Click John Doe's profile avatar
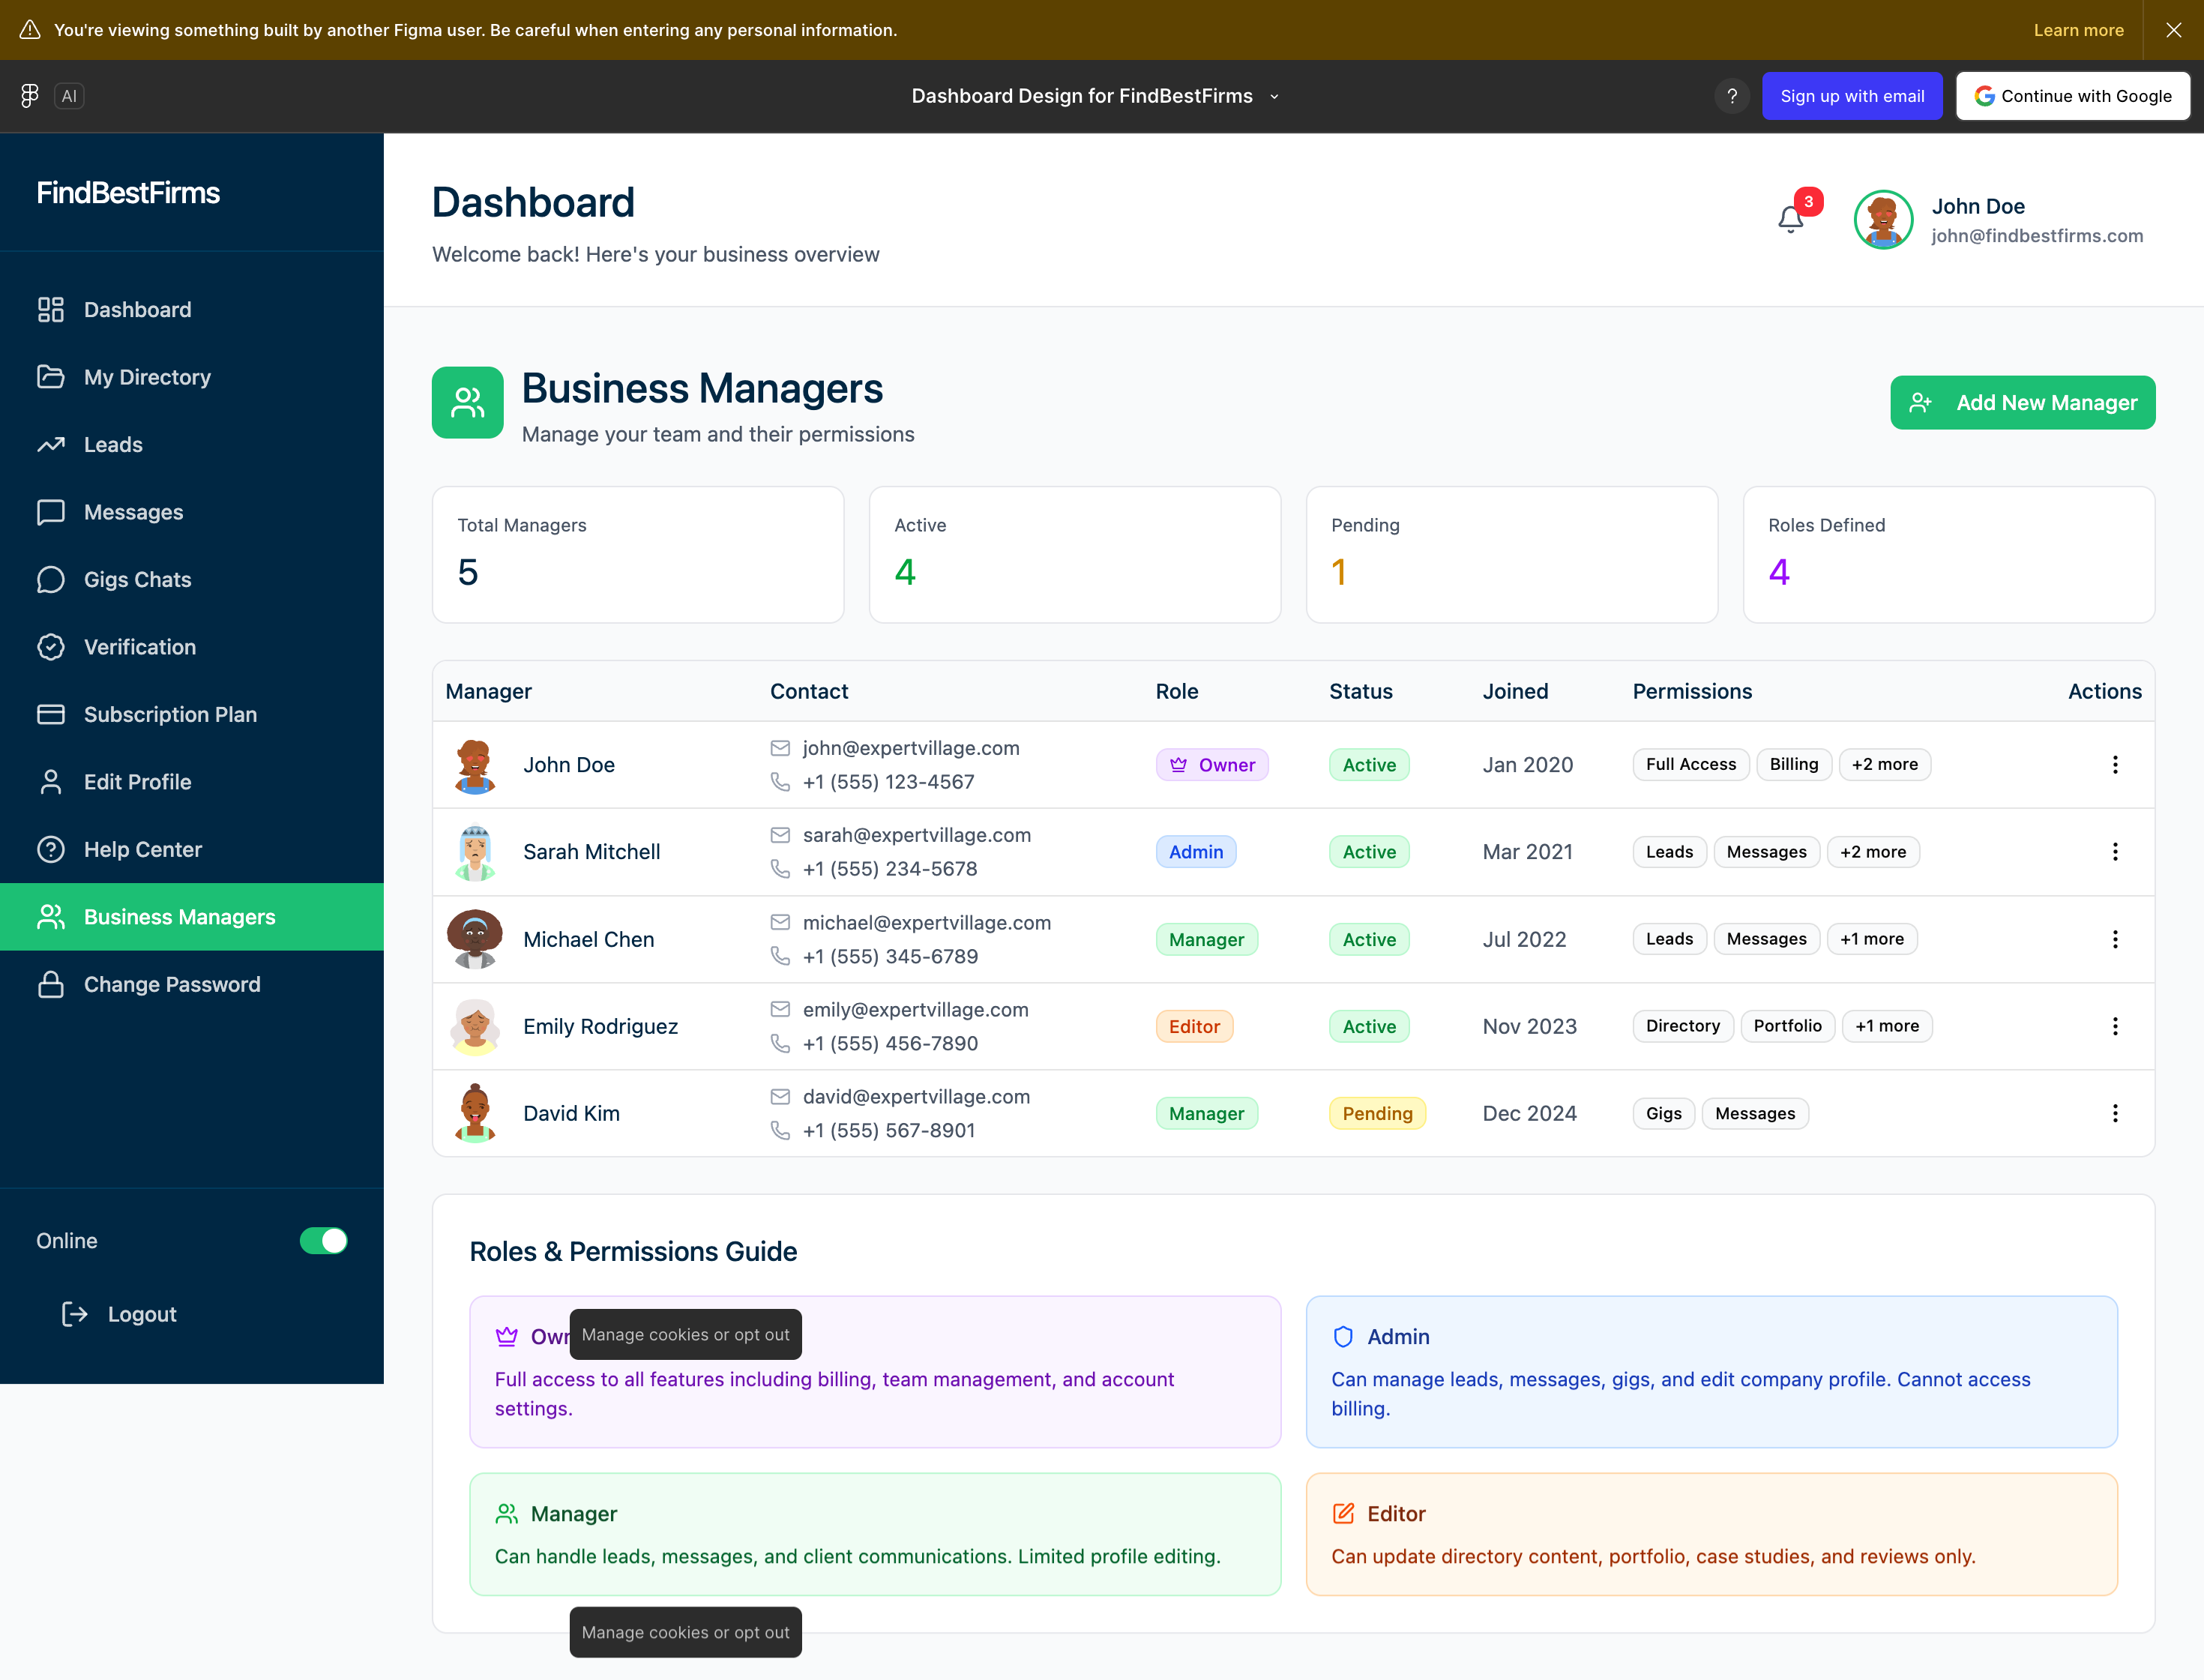The width and height of the screenshot is (2204, 1680). (1883, 219)
